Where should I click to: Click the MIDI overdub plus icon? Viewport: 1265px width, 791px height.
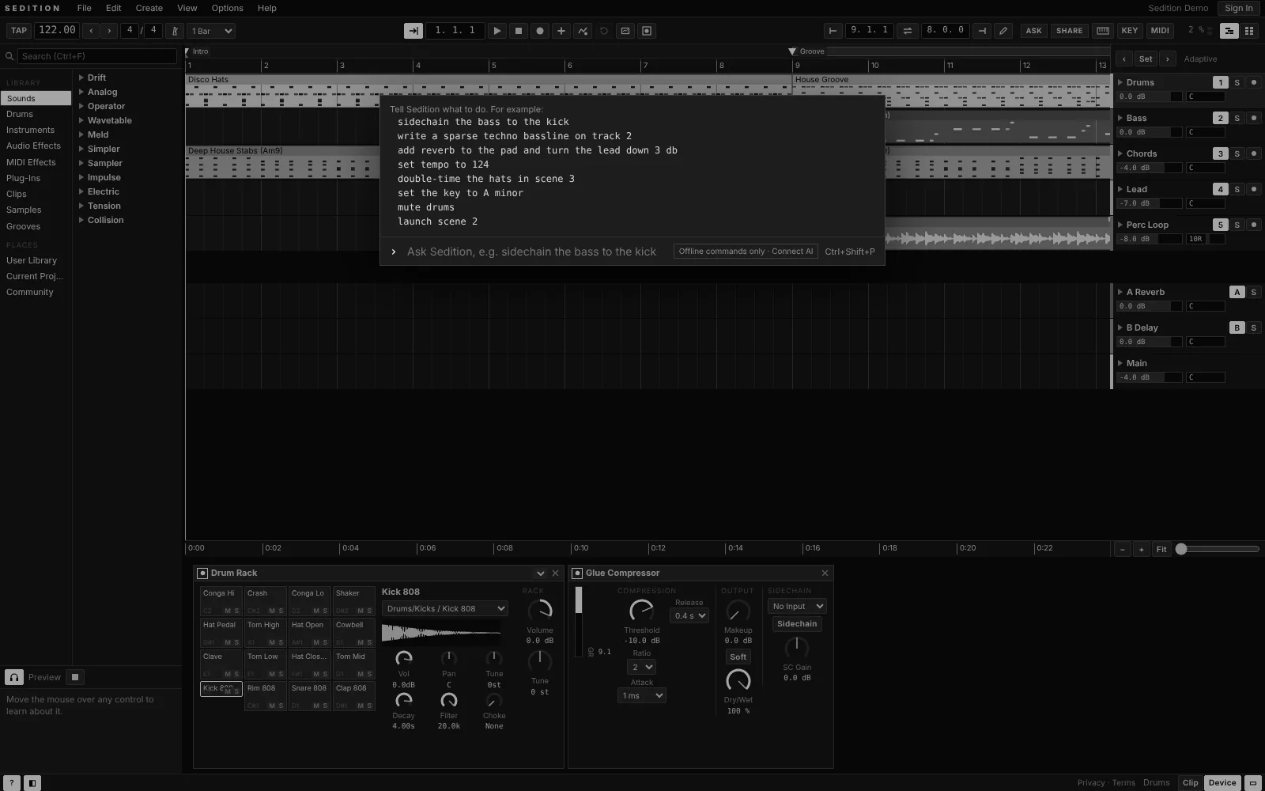click(561, 31)
